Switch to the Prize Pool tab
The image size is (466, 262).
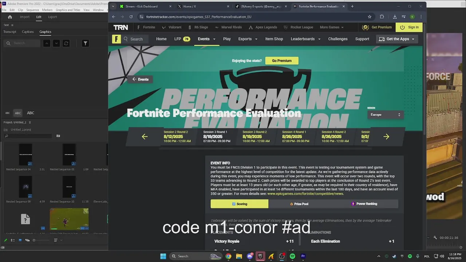tap(299, 204)
